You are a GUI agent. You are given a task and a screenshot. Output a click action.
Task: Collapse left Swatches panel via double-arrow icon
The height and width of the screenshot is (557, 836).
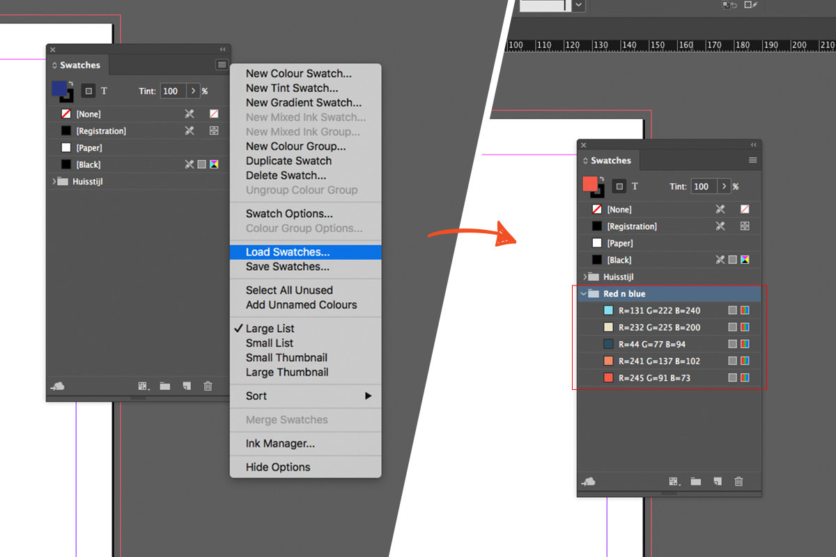[223, 49]
